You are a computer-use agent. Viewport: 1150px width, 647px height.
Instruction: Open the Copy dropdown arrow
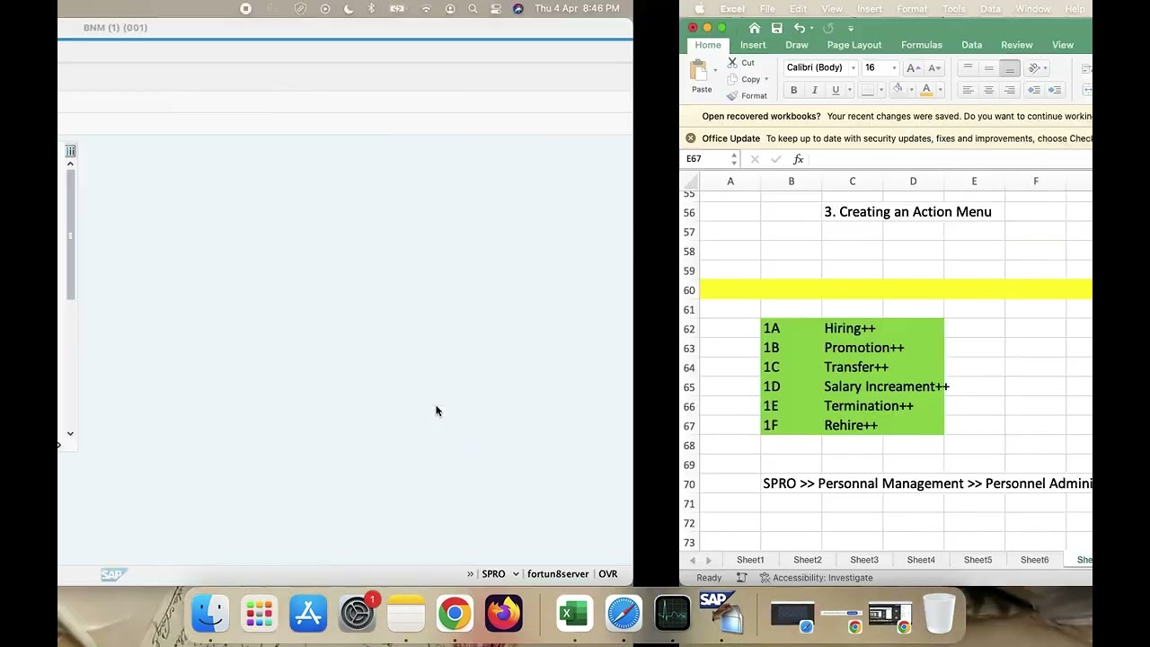pyautogui.click(x=766, y=79)
